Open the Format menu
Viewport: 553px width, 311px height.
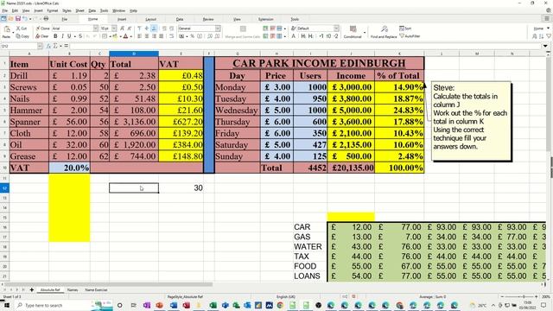point(53,10)
